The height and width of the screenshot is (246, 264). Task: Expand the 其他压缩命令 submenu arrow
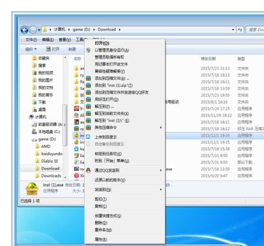(x=161, y=127)
